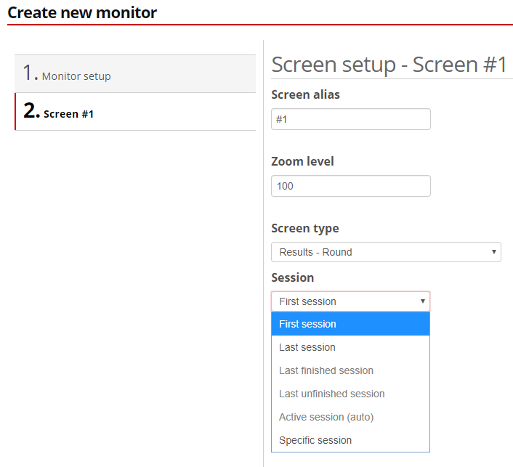Screen dimensions: 513x467
Task: Click the Create new monitor heading
Action: click(x=82, y=12)
